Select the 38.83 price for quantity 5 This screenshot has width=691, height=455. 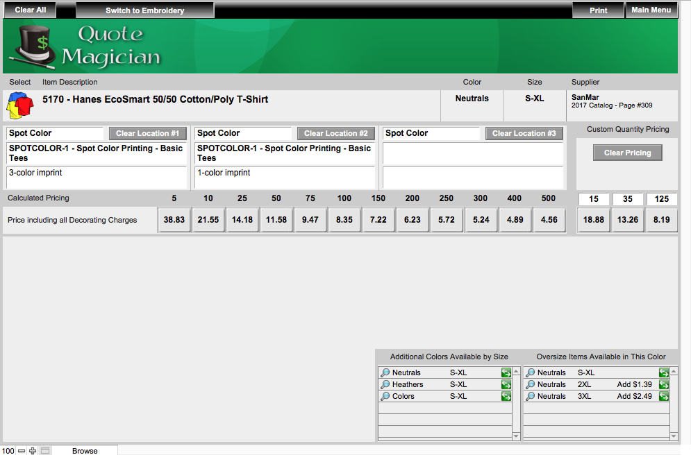174,220
